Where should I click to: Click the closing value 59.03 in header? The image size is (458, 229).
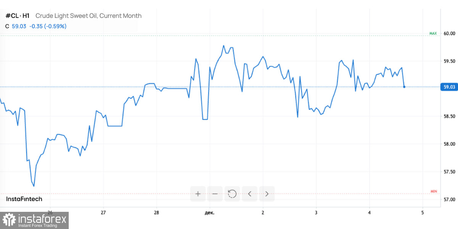coord(19,26)
